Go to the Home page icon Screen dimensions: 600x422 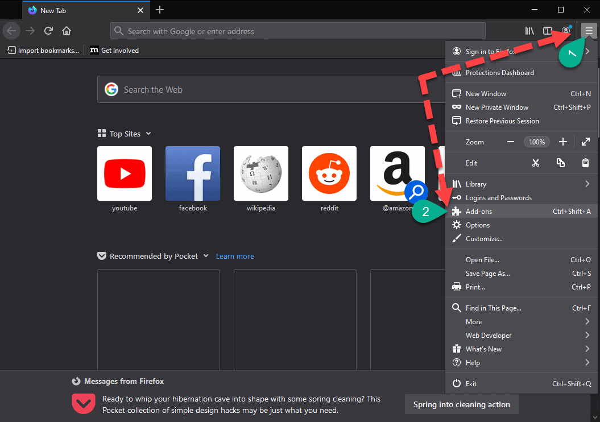point(67,31)
